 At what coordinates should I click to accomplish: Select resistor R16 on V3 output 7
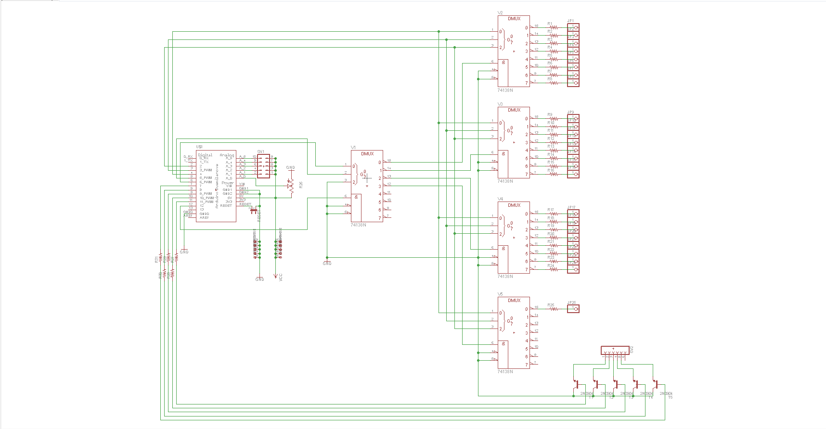click(554, 174)
